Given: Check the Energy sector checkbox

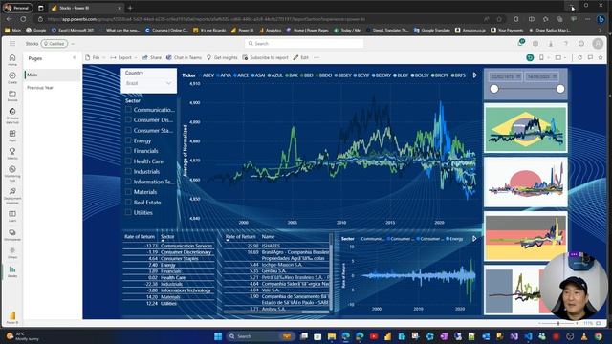Looking at the screenshot, I should pyautogui.click(x=128, y=140).
